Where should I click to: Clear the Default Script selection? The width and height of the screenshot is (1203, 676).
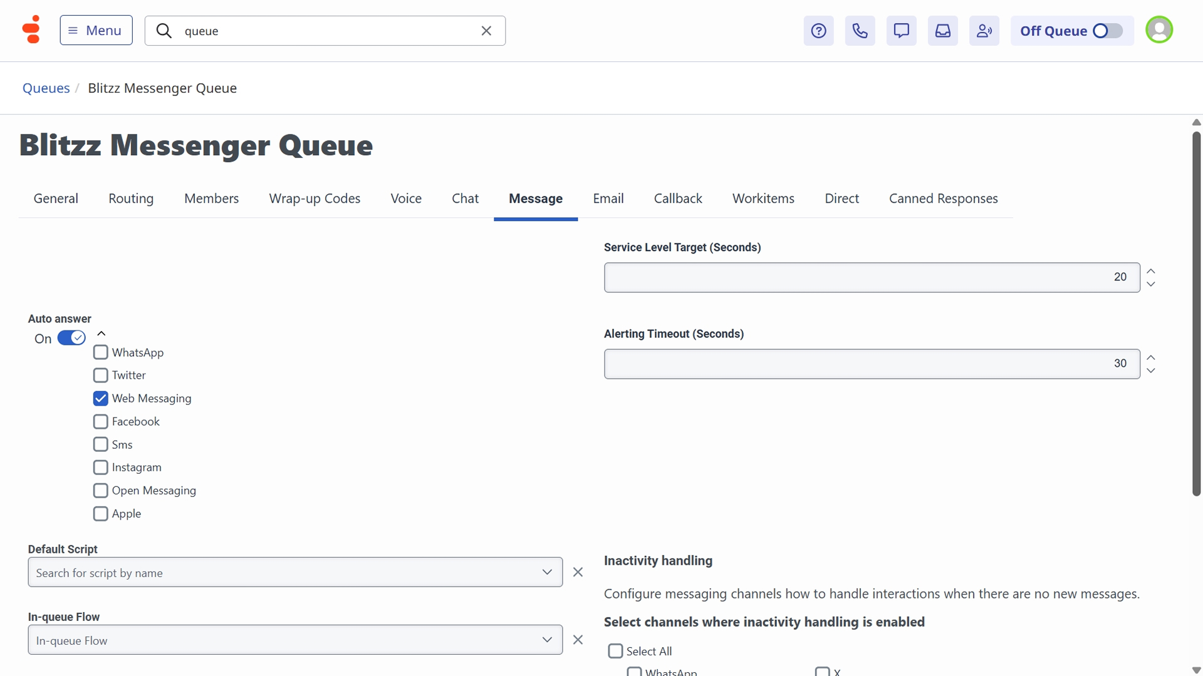578,572
